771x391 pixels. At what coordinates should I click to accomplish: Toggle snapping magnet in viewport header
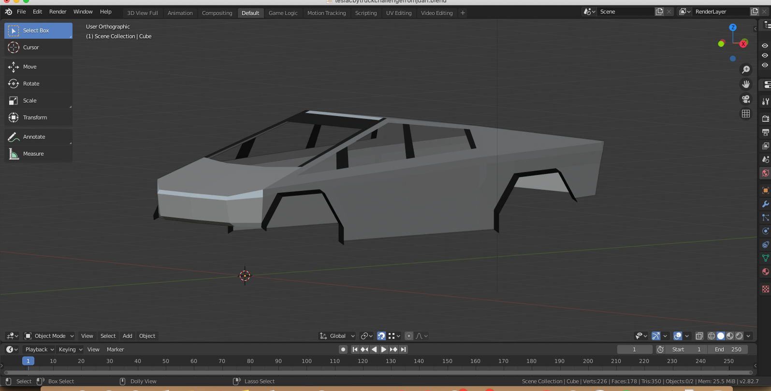pyautogui.click(x=381, y=336)
